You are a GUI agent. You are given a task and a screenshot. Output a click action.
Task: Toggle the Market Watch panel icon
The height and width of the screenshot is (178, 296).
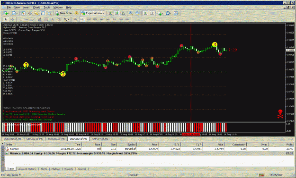23,13
